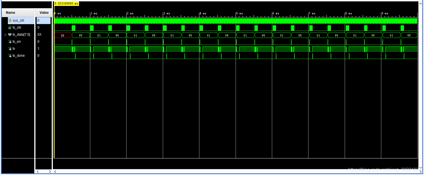The image size is (424, 175).
Task: Click the sys_clk signal icon
Action: 10,21
